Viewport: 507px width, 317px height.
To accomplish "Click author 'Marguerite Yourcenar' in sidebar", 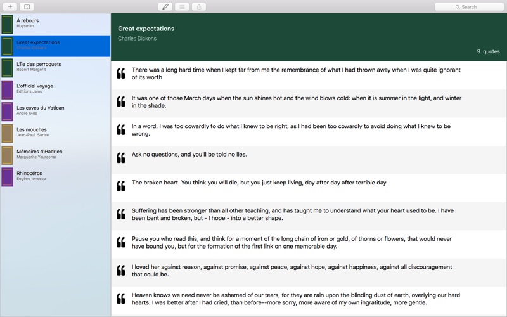I will [37, 157].
